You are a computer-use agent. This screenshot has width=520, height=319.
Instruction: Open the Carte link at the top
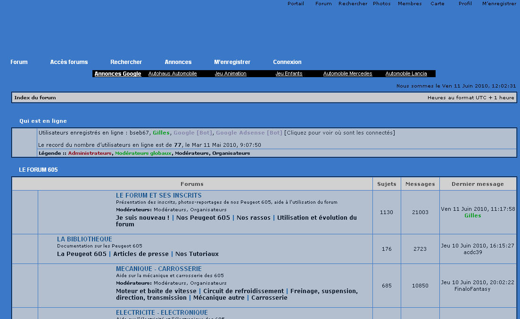(437, 4)
